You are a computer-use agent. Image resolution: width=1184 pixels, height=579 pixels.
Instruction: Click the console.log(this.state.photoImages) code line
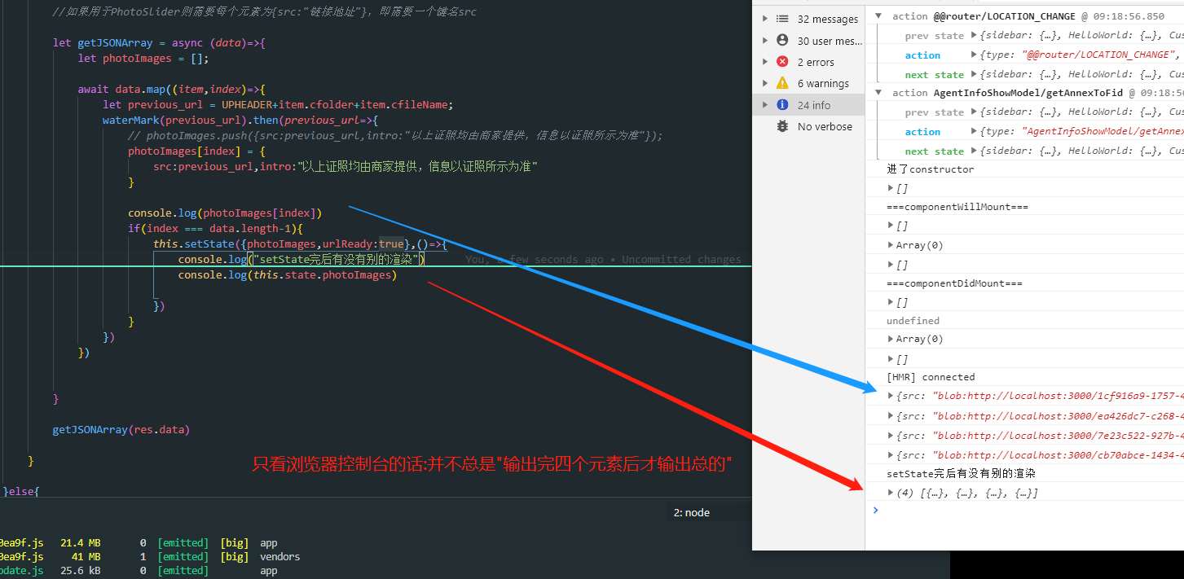pos(287,275)
